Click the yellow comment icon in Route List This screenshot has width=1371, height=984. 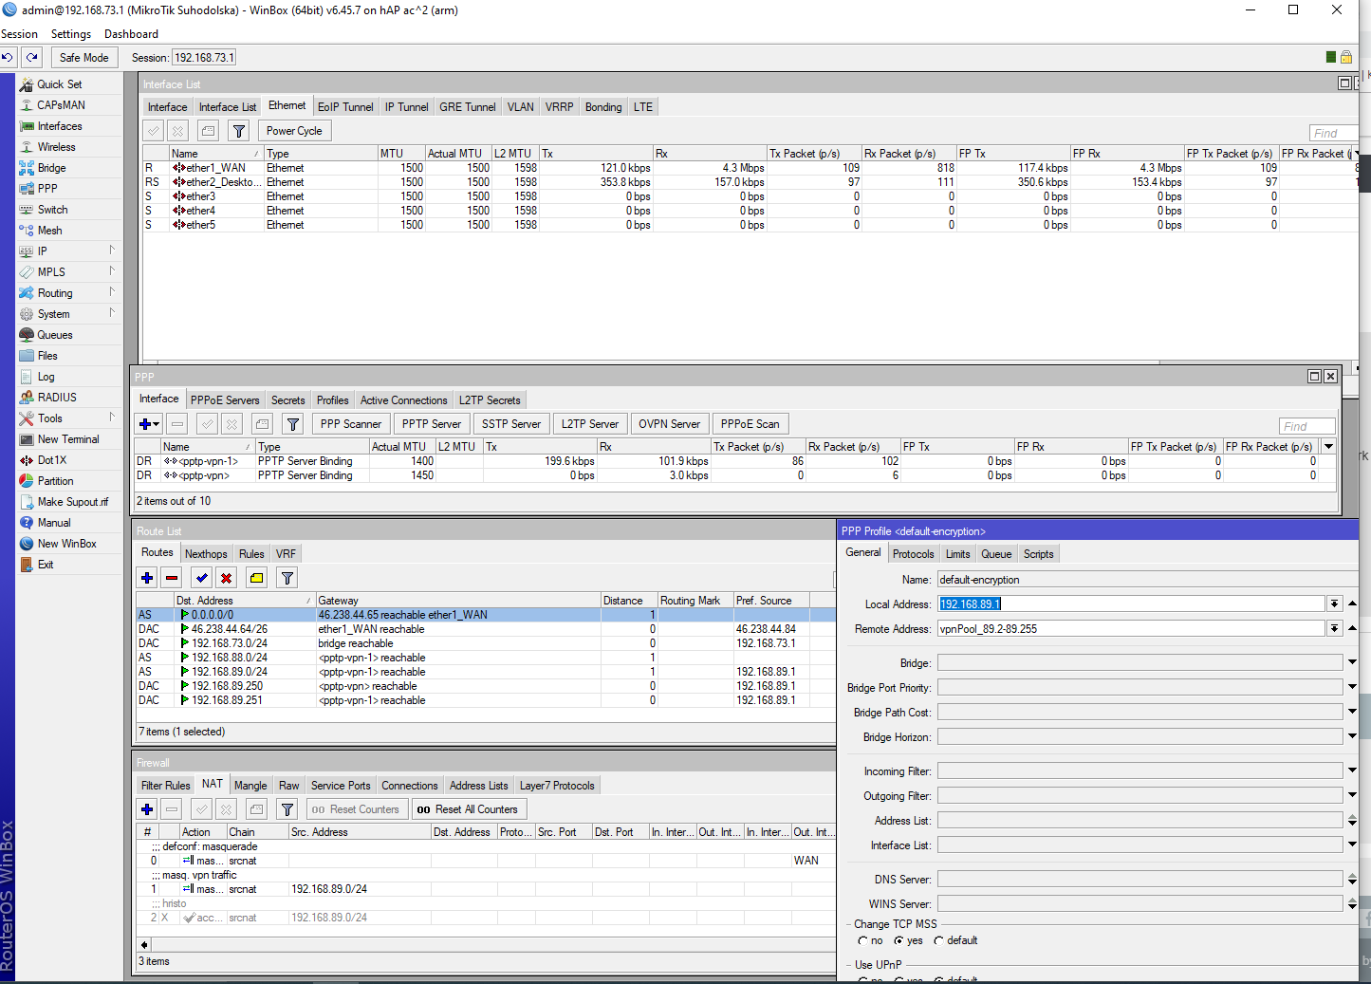[x=256, y=578]
